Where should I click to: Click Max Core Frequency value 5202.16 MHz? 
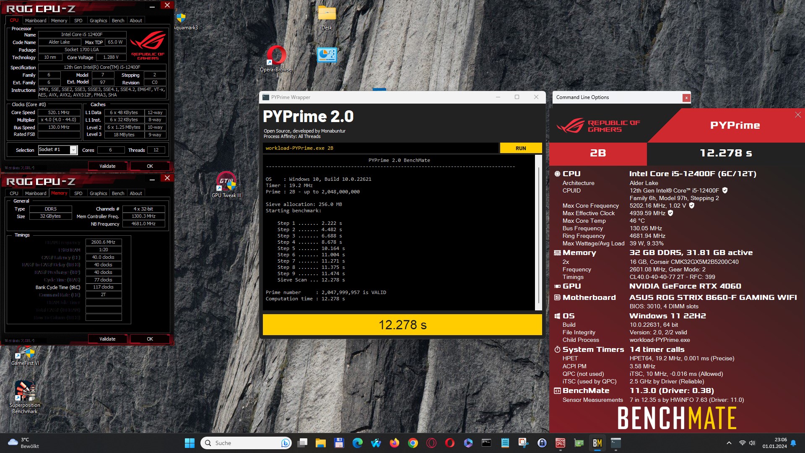tap(658, 206)
